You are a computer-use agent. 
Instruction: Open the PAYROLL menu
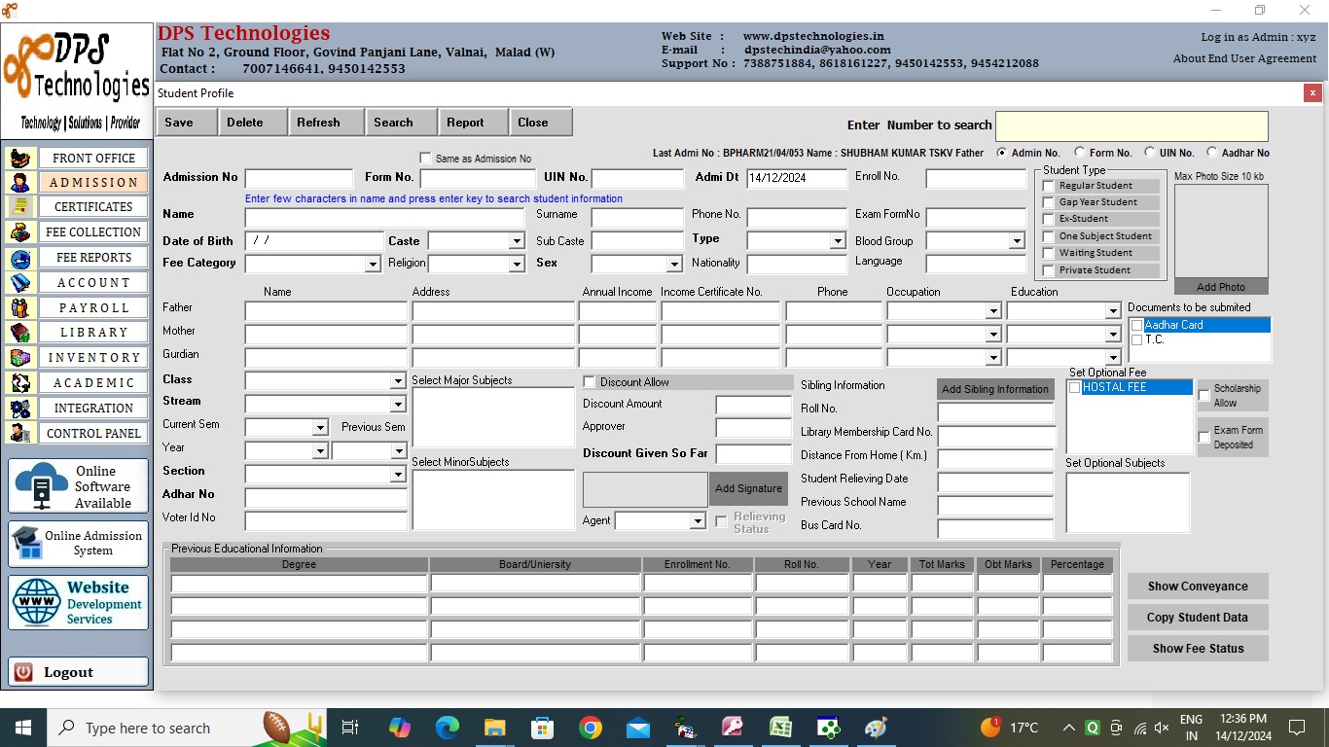pos(93,307)
